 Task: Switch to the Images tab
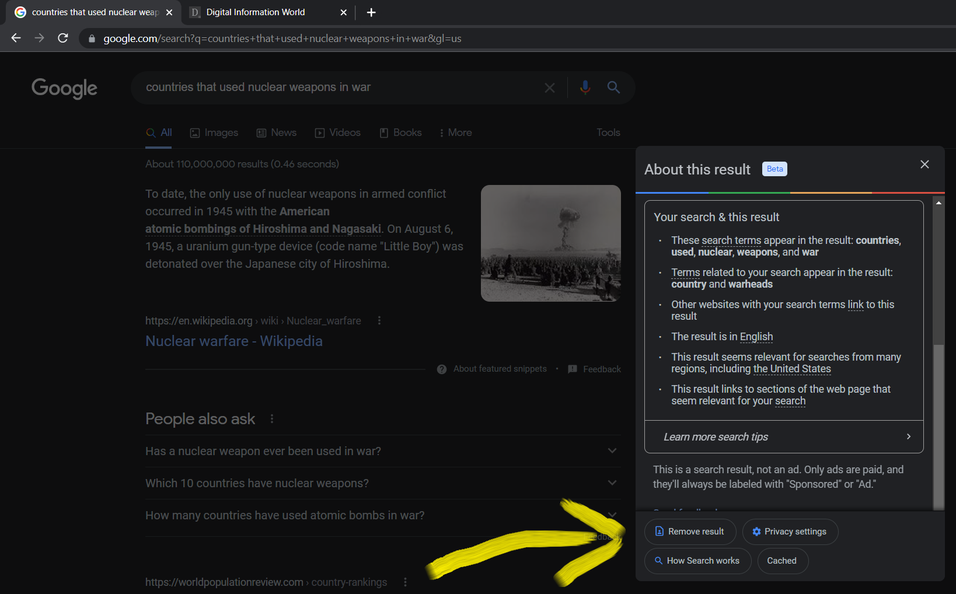tap(214, 133)
